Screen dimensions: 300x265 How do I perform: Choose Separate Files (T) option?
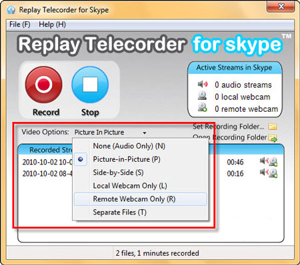tap(140, 212)
